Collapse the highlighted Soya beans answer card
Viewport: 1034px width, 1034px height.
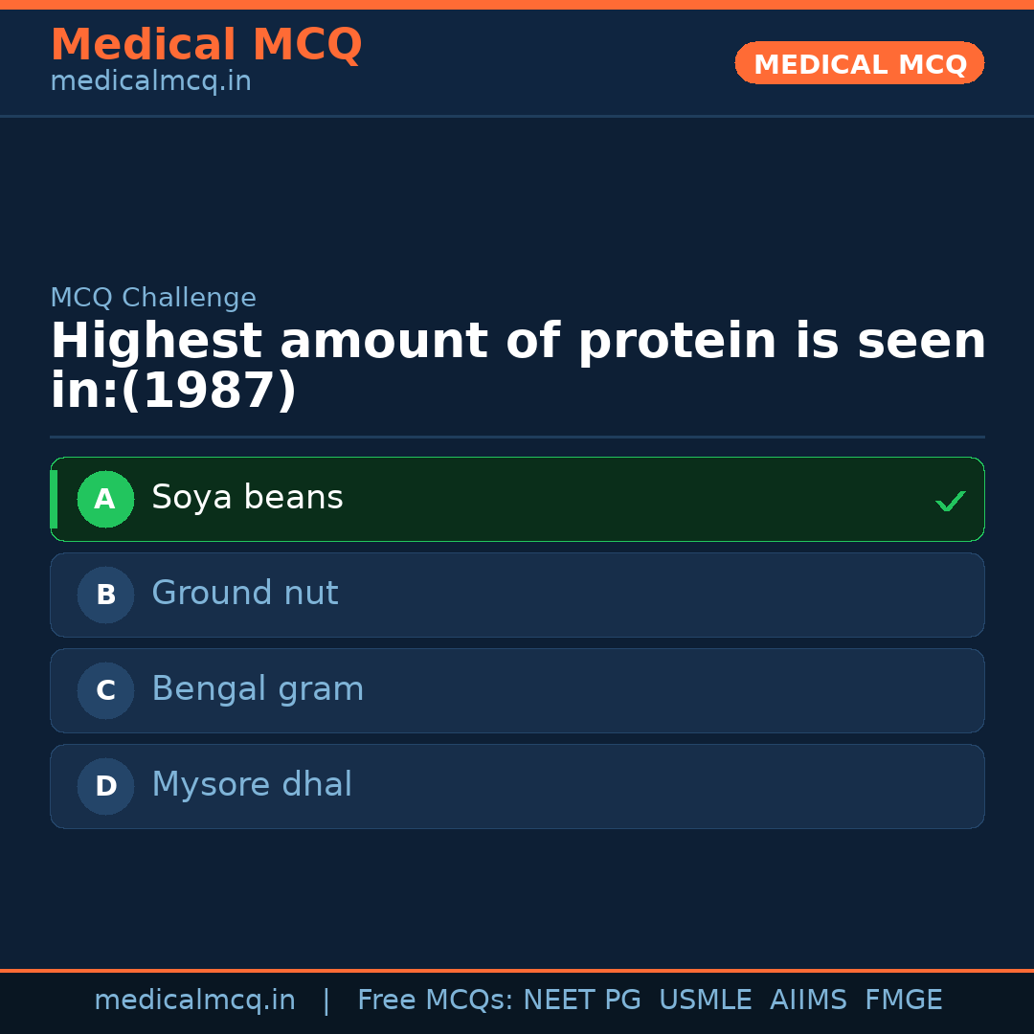coord(517,499)
